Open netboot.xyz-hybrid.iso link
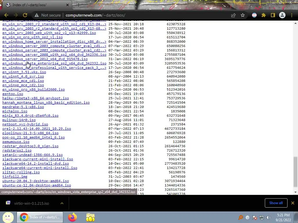Viewport: 298px width, 223px height. click(25, 124)
